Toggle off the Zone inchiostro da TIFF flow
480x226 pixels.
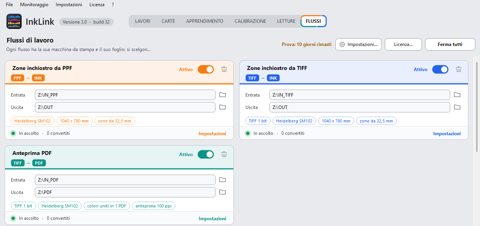(x=440, y=70)
